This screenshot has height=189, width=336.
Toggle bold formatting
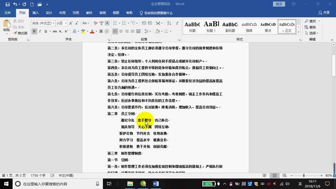pos(34,31)
